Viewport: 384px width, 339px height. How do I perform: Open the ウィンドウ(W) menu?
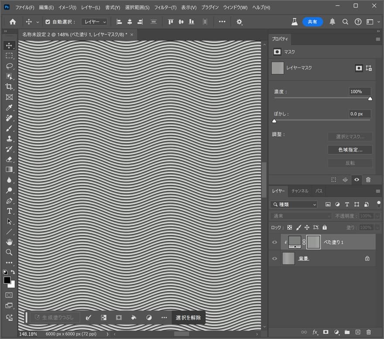coord(235,7)
